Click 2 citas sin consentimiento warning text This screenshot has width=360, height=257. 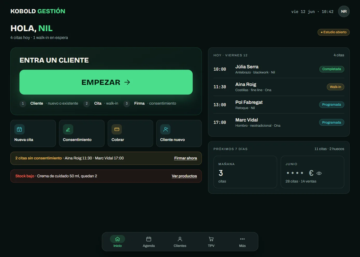click(38, 158)
